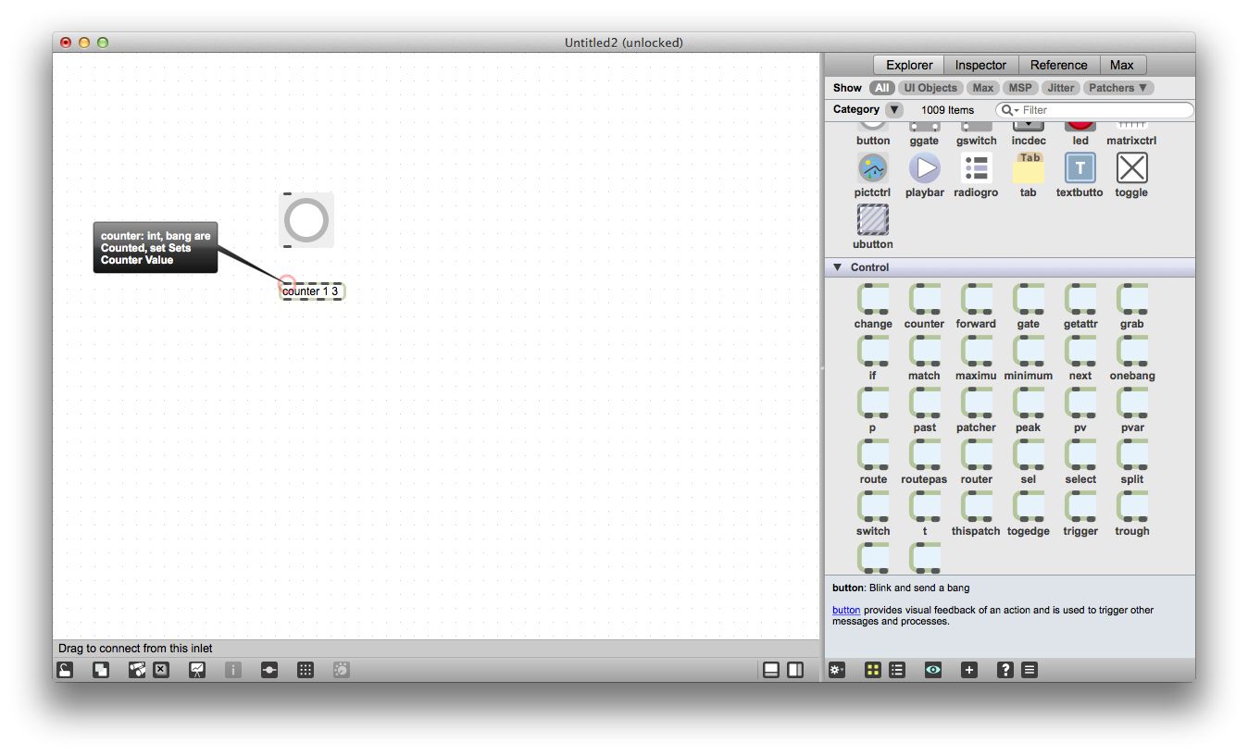1248x755 pixels.
Task: Click the lines menu icon in sidebar toolbar
Action: tap(1030, 670)
